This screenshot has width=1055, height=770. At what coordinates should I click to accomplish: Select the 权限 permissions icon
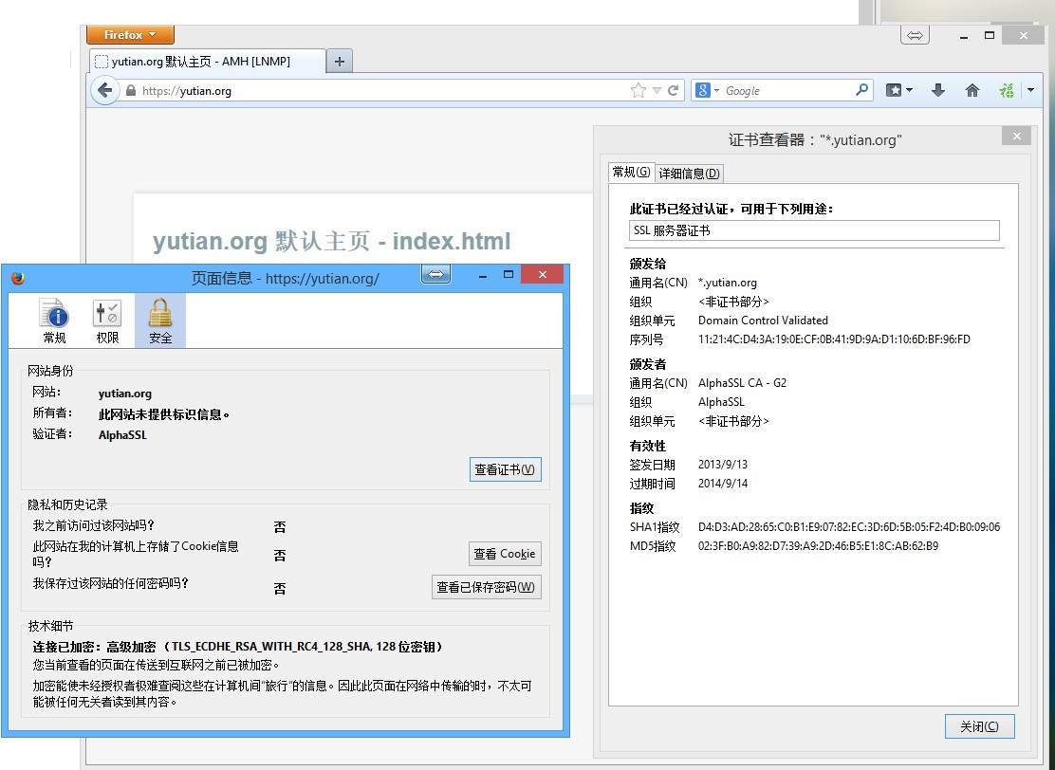click(107, 321)
